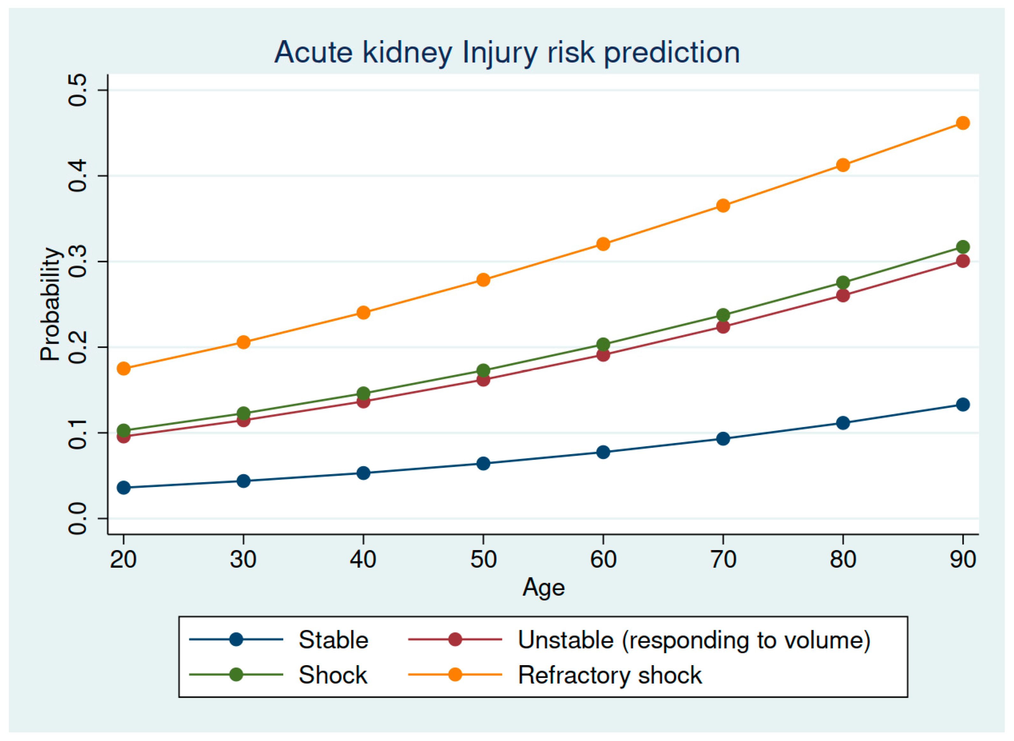Select the orange Refractory shock legend marker
This screenshot has height=741, width=1014.
coord(455,675)
